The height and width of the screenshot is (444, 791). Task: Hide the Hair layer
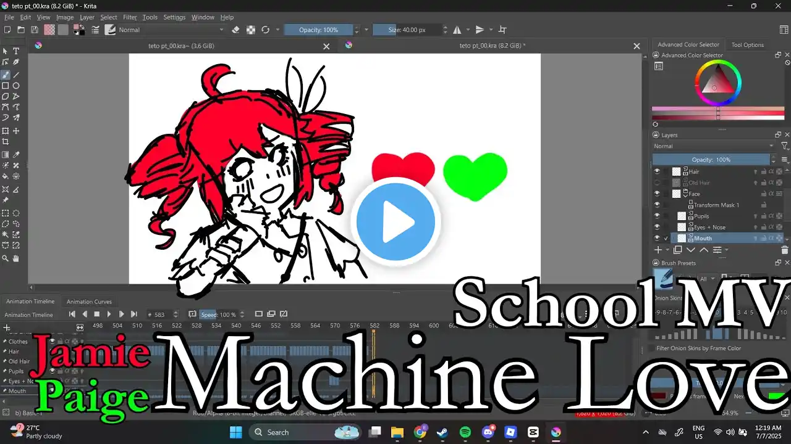click(x=657, y=171)
